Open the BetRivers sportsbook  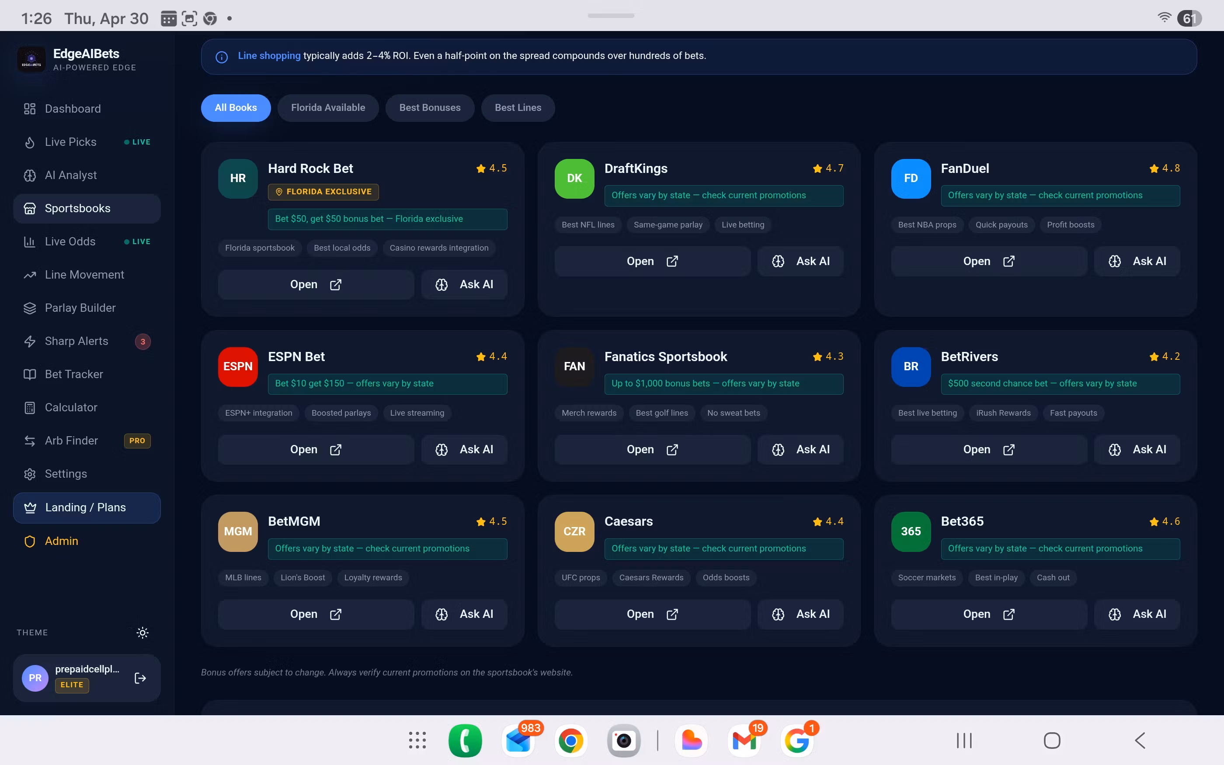point(989,449)
